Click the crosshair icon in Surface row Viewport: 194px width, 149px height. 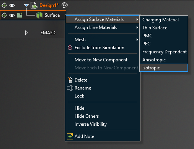[4, 15]
